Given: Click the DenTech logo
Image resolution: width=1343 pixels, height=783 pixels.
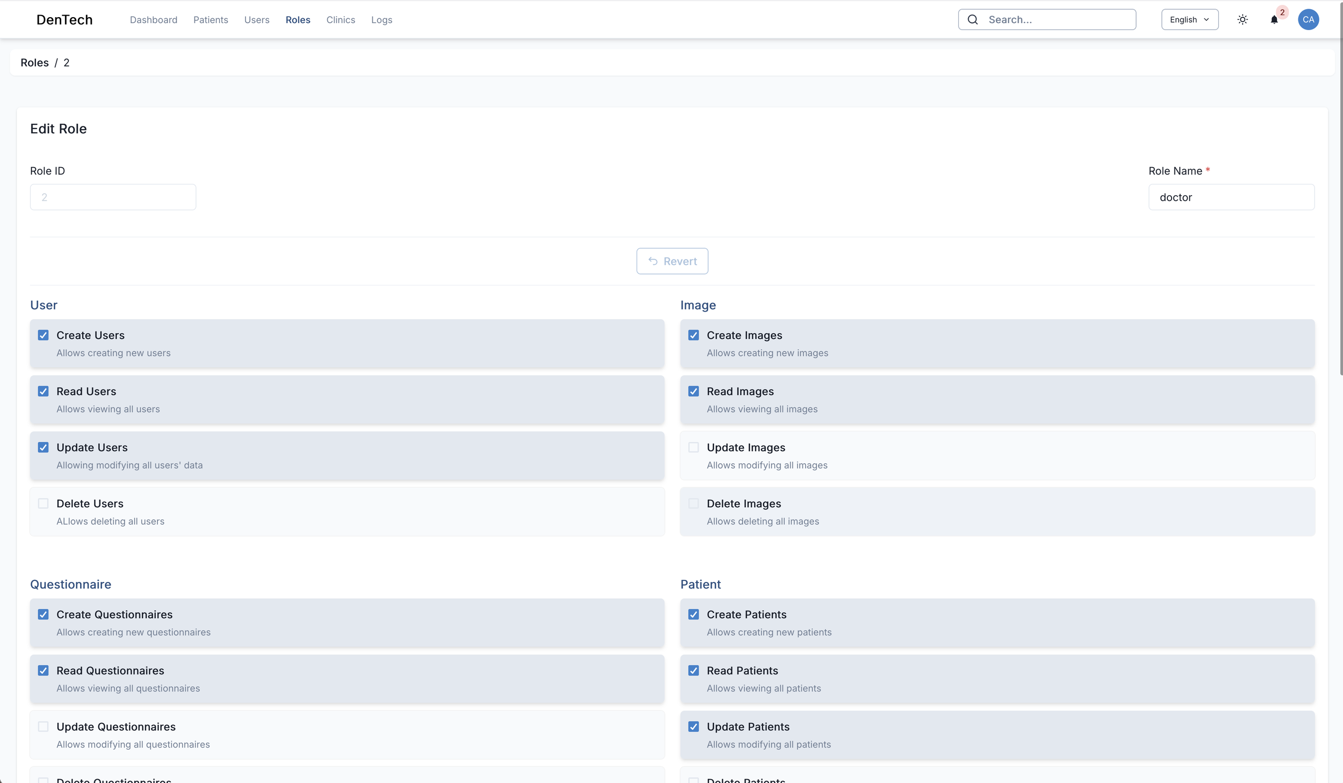Looking at the screenshot, I should click(x=64, y=20).
